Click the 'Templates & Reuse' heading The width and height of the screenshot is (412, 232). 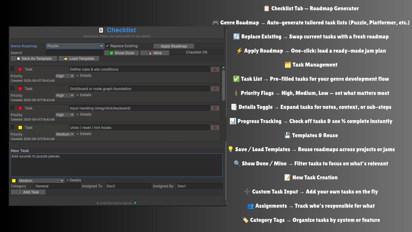pos(311,135)
